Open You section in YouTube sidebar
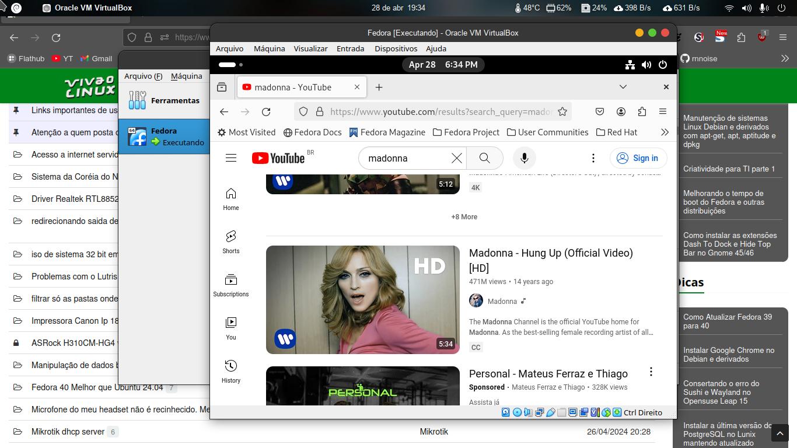This screenshot has height=448, width=797. pyautogui.click(x=231, y=328)
